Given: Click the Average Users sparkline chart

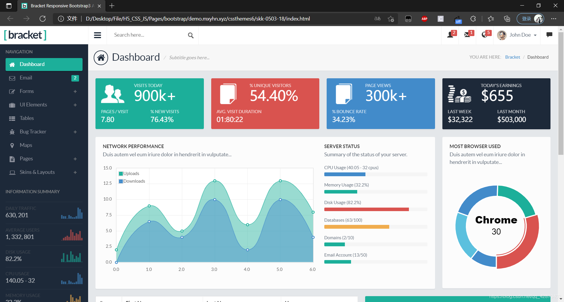Looking at the screenshot, I should 72,235.
